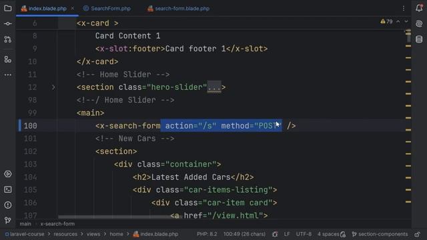The image size is (427, 240).
Task: Click the "/view.html" href value
Action: point(235,215)
